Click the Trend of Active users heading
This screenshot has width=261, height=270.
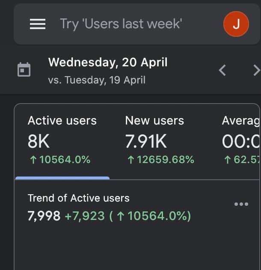(78, 198)
